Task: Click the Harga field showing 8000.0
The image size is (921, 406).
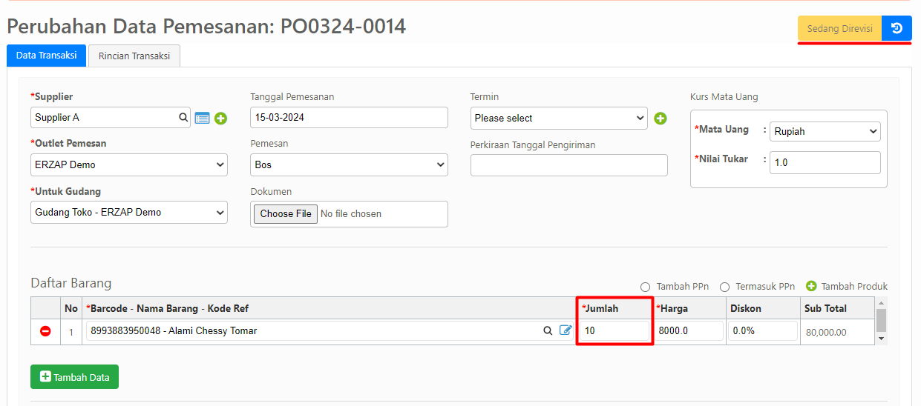Action: coord(689,330)
